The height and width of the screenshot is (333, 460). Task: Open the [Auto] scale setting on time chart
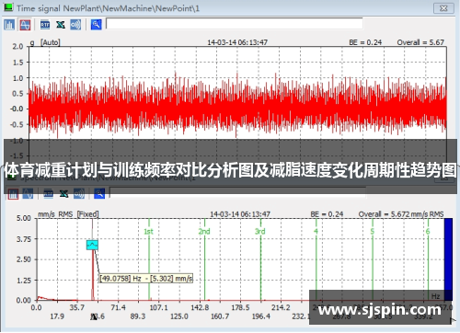51,42
